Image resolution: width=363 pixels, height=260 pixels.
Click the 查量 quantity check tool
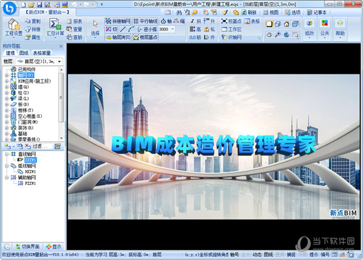(74, 29)
